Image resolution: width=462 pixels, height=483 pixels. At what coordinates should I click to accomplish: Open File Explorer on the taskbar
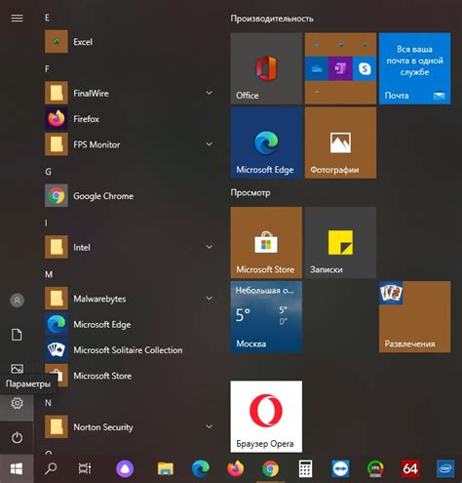pos(166,468)
